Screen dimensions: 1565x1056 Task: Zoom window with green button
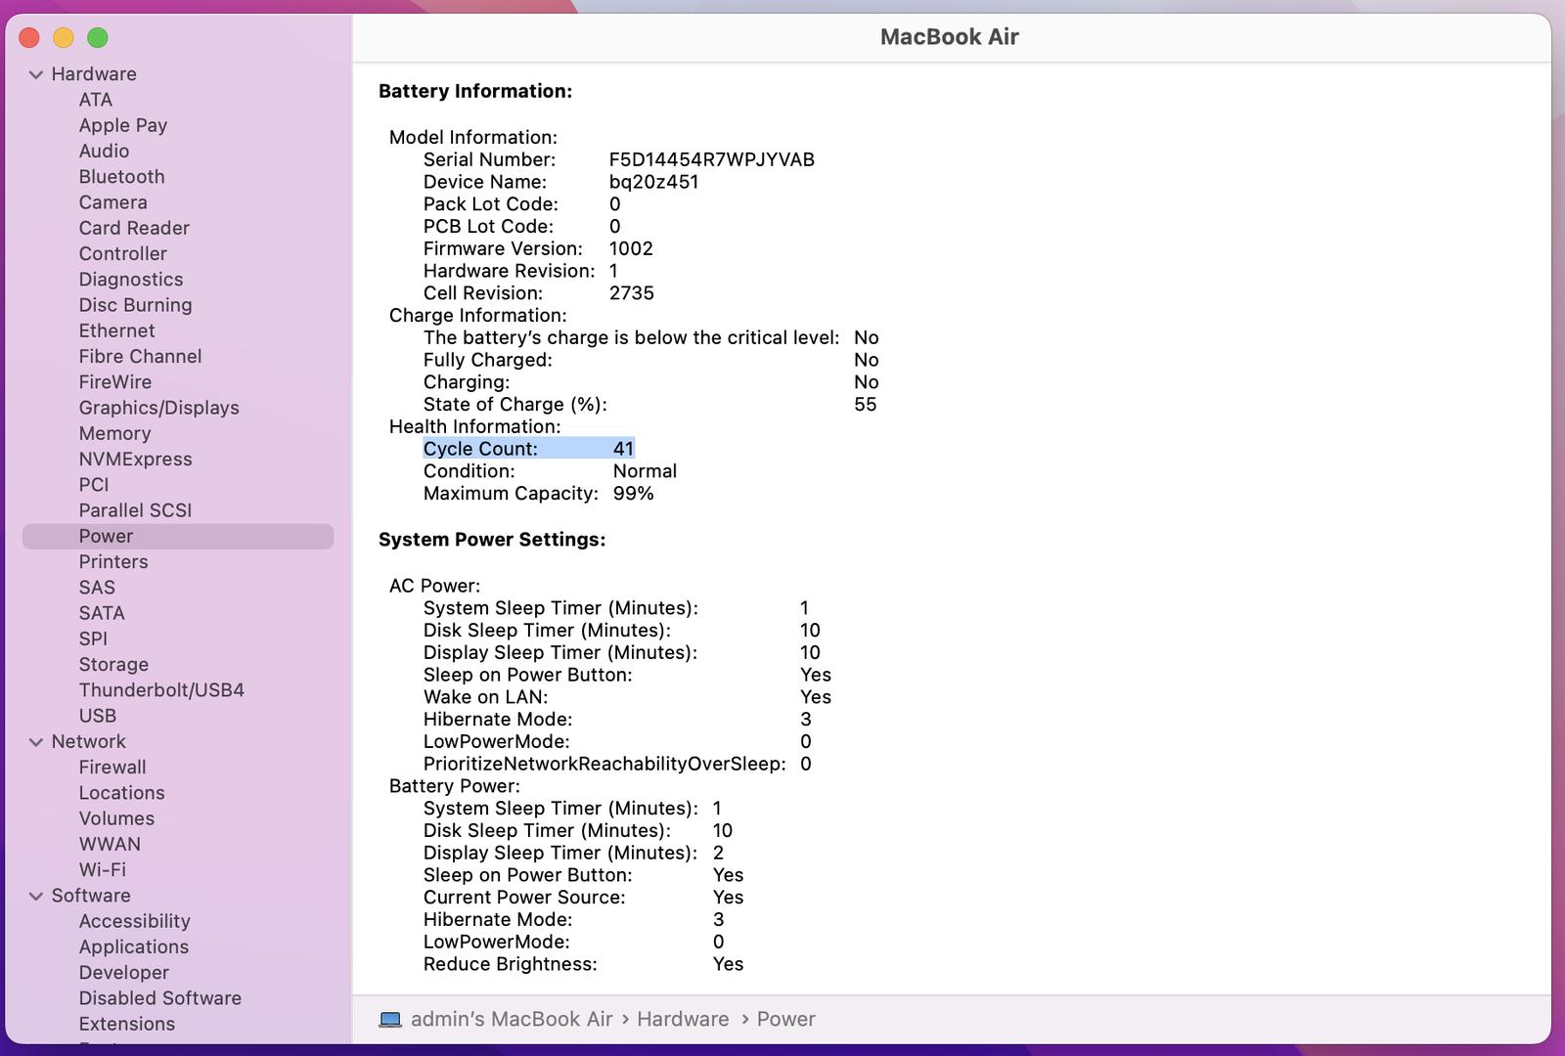point(98,38)
